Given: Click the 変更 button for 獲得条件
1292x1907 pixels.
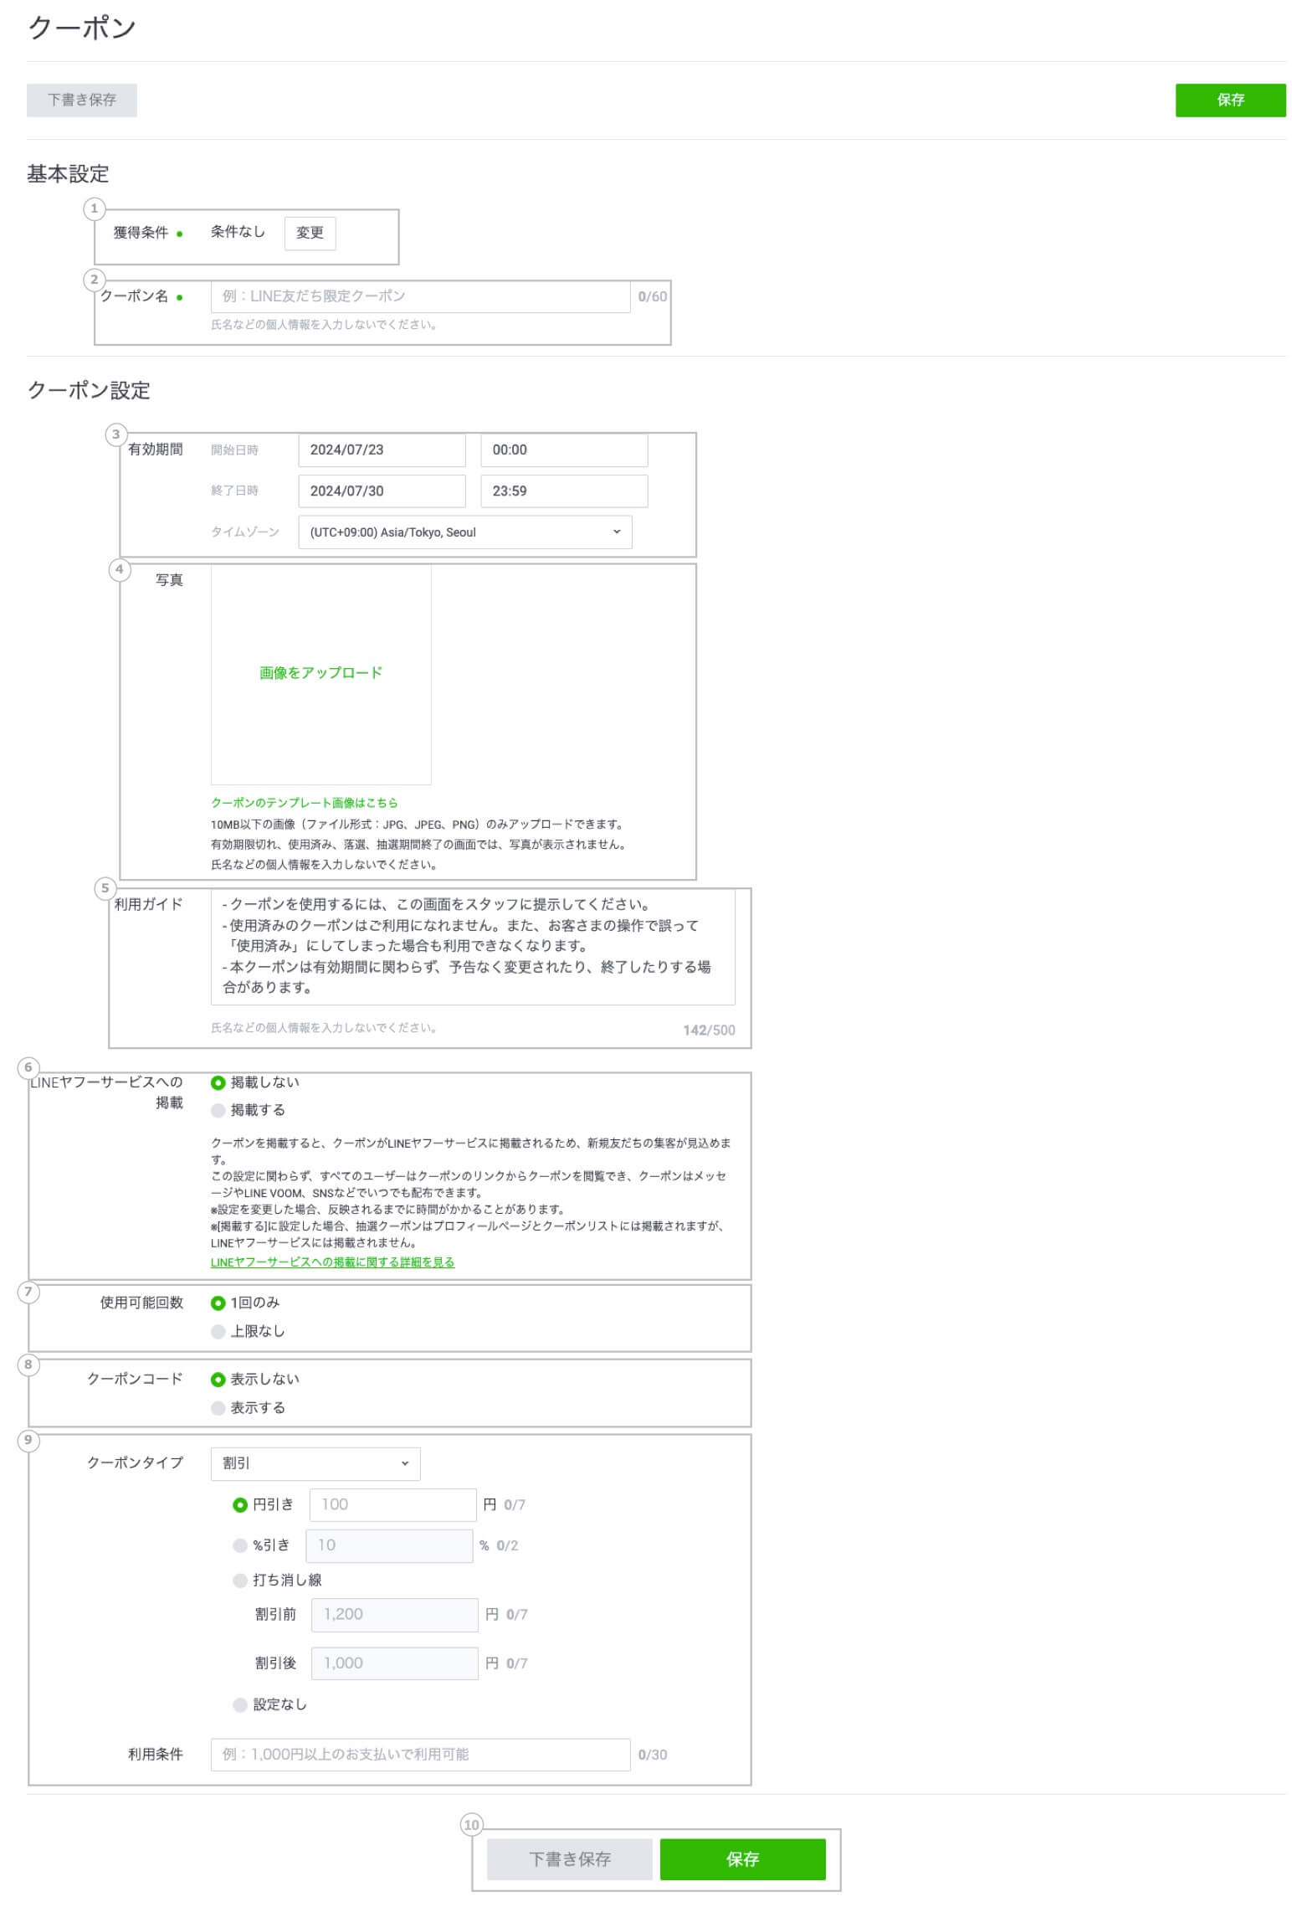Looking at the screenshot, I should (310, 233).
